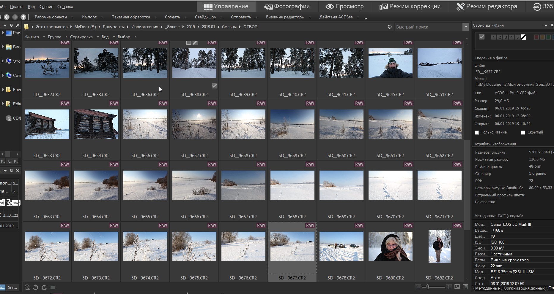Expand the Биб library tree item
Image resolution: width=554 pixels, height=294 pixels.
coord(3,47)
